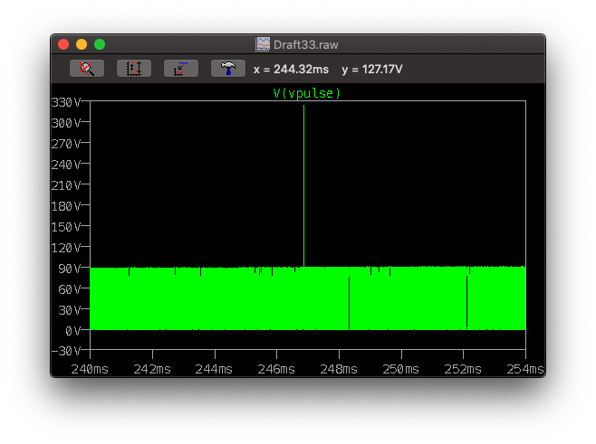The image size is (596, 444).
Task: Minimize the window with the yellow button
Action: click(x=82, y=44)
